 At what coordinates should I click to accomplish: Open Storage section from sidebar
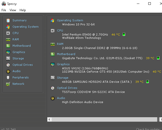coord(18,58)
